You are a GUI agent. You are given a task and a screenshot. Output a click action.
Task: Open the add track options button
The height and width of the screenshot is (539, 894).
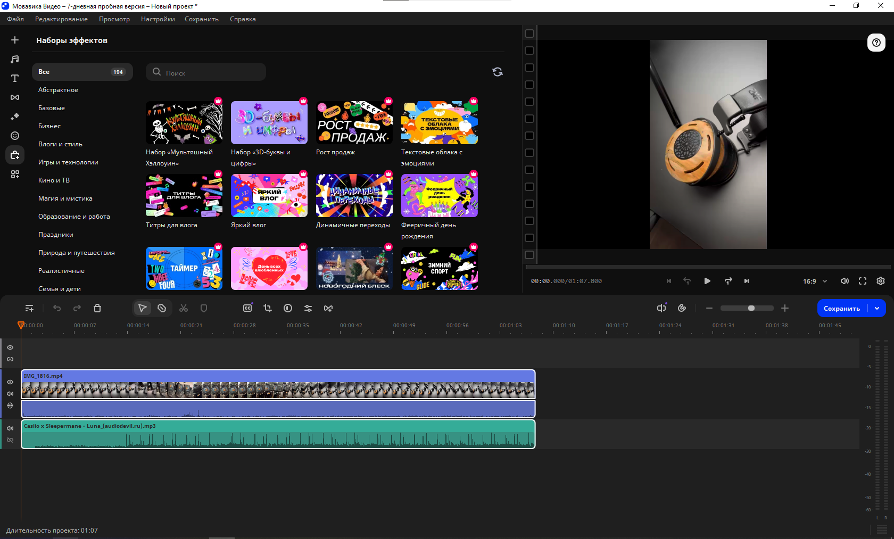coord(29,308)
